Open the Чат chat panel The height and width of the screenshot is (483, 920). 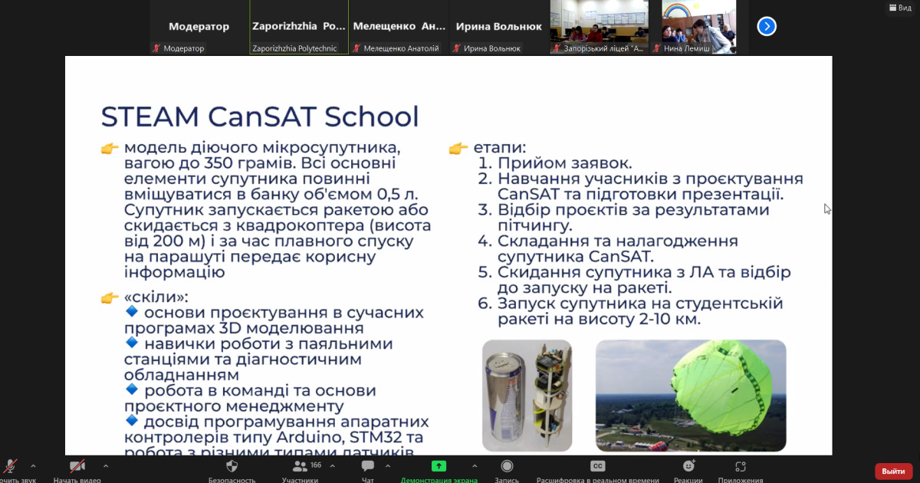368,466
